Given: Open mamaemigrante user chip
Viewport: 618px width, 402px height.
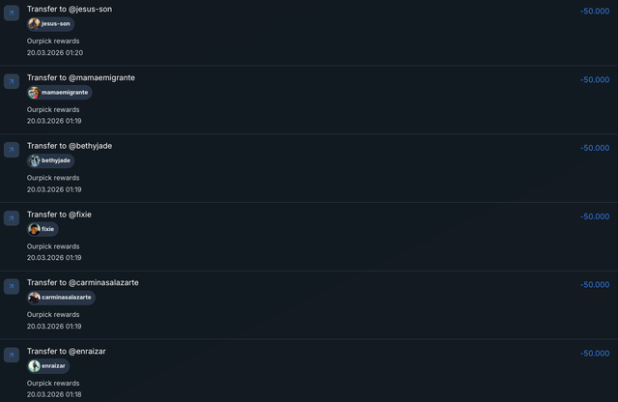Looking at the screenshot, I should 59,92.
